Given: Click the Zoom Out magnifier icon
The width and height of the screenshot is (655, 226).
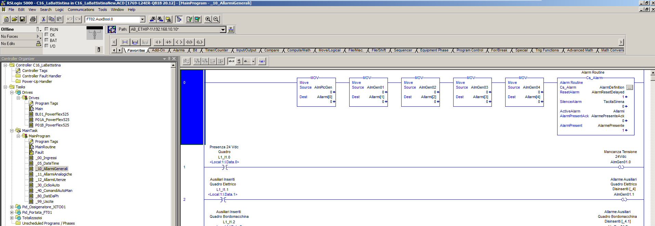Looking at the screenshot, I should pyautogui.click(x=216, y=19).
